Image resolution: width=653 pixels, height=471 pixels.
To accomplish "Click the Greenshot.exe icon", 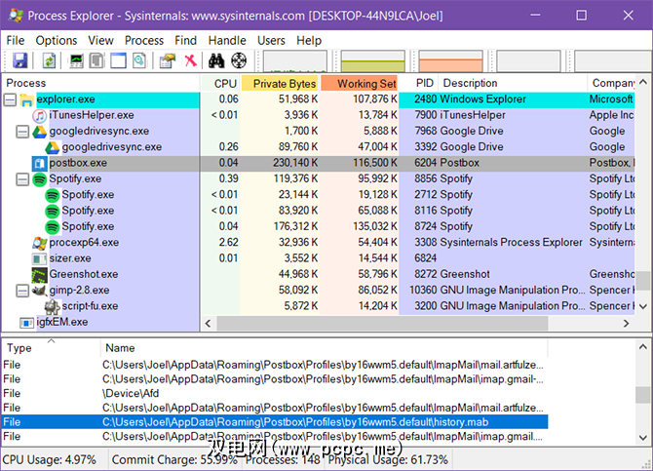I will 40,275.
